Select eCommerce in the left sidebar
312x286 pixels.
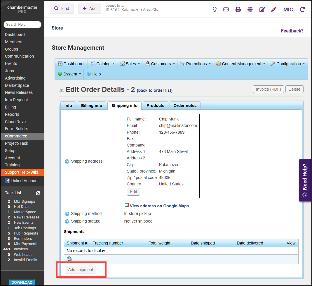16,136
